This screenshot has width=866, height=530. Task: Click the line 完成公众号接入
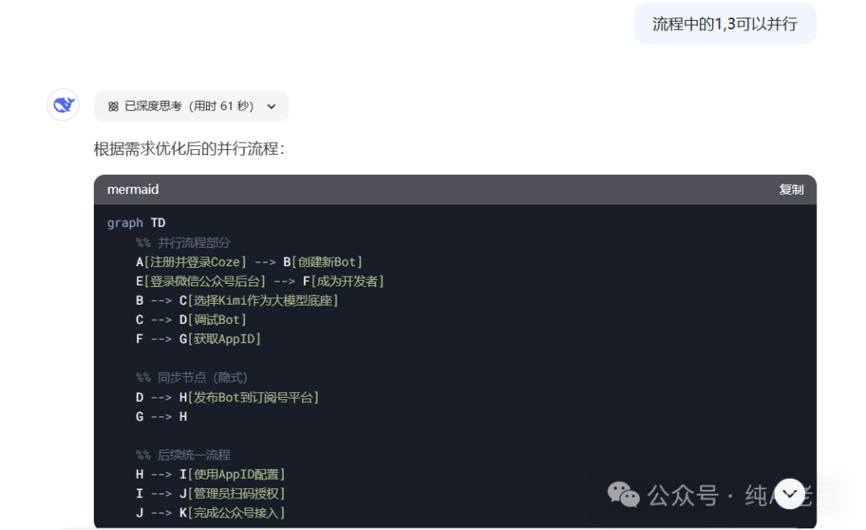tap(210, 512)
